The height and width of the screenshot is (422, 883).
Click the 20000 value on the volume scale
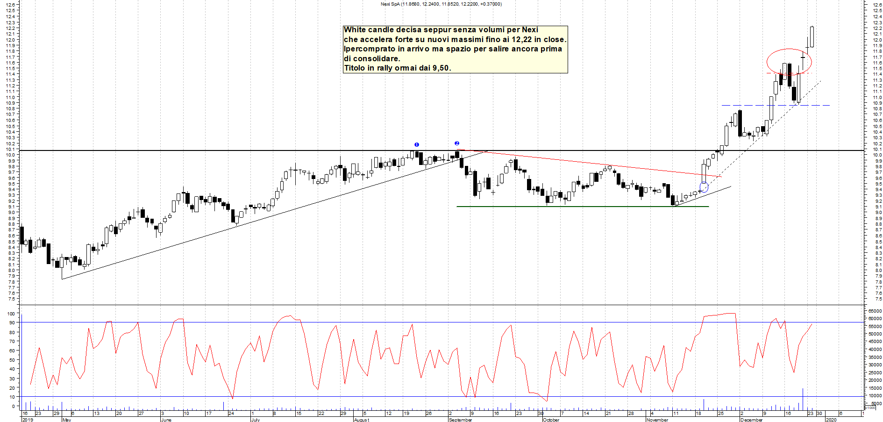[875, 380]
